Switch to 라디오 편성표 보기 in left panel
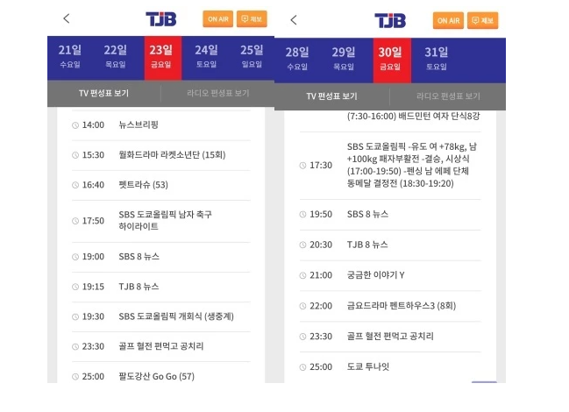Viewport: 569px width, 412px height. pos(217,94)
